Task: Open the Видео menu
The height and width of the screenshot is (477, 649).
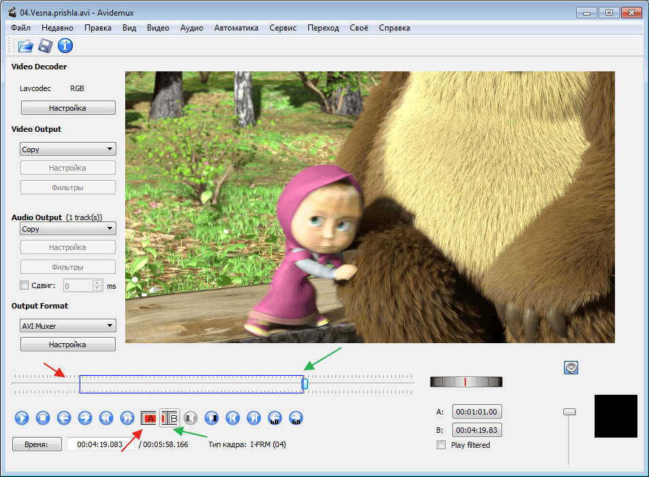Action: [x=158, y=28]
